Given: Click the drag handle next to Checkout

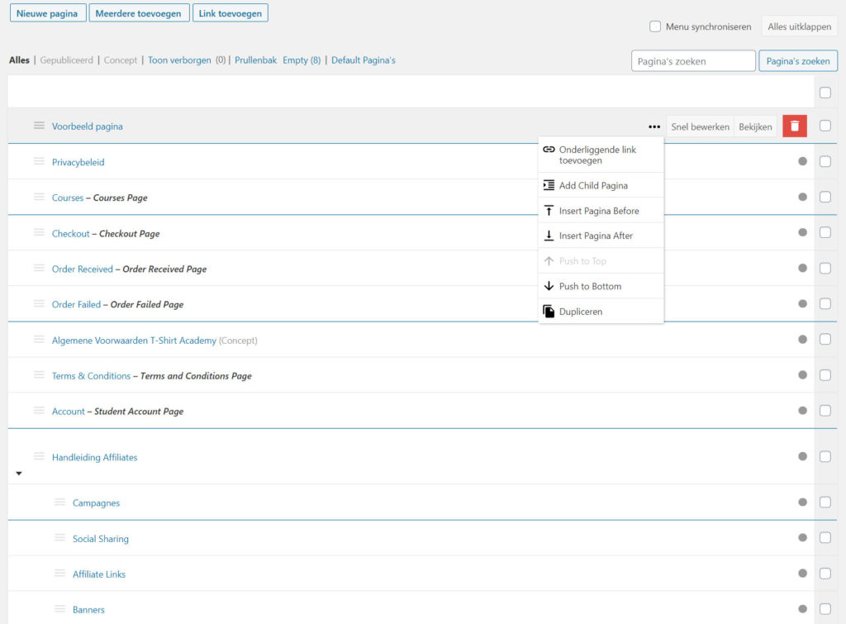Looking at the screenshot, I should point(39,232).
